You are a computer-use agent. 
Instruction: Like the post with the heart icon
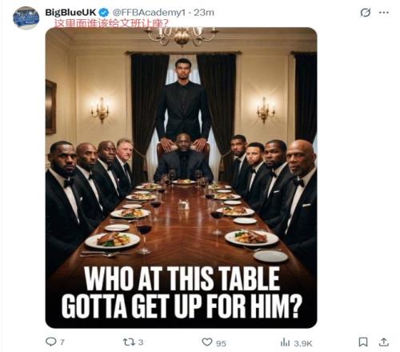tap(207, 342)
